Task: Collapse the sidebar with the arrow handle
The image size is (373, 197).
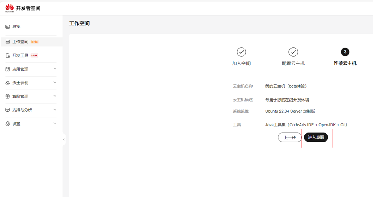Action: (x=64, y=139)
